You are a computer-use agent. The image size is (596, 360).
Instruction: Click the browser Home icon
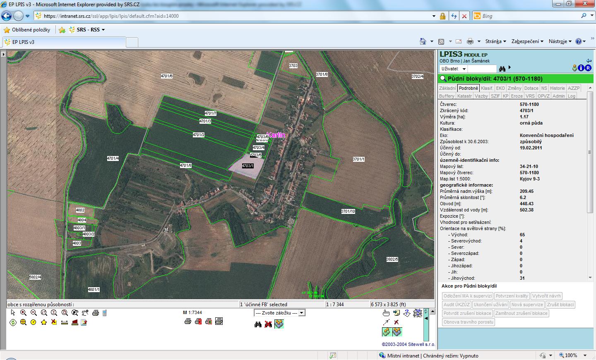423,41
